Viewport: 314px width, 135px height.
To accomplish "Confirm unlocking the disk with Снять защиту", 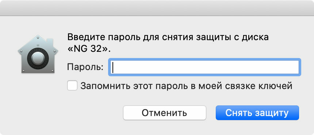I will click(257, 113).
